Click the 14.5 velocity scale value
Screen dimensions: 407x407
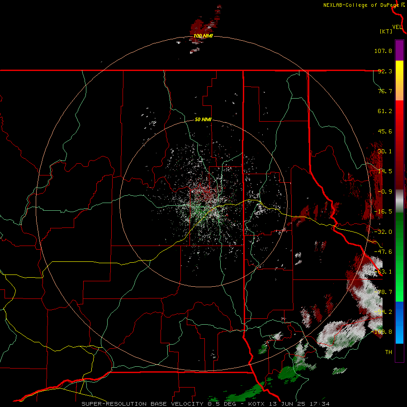tap(385, 171)
